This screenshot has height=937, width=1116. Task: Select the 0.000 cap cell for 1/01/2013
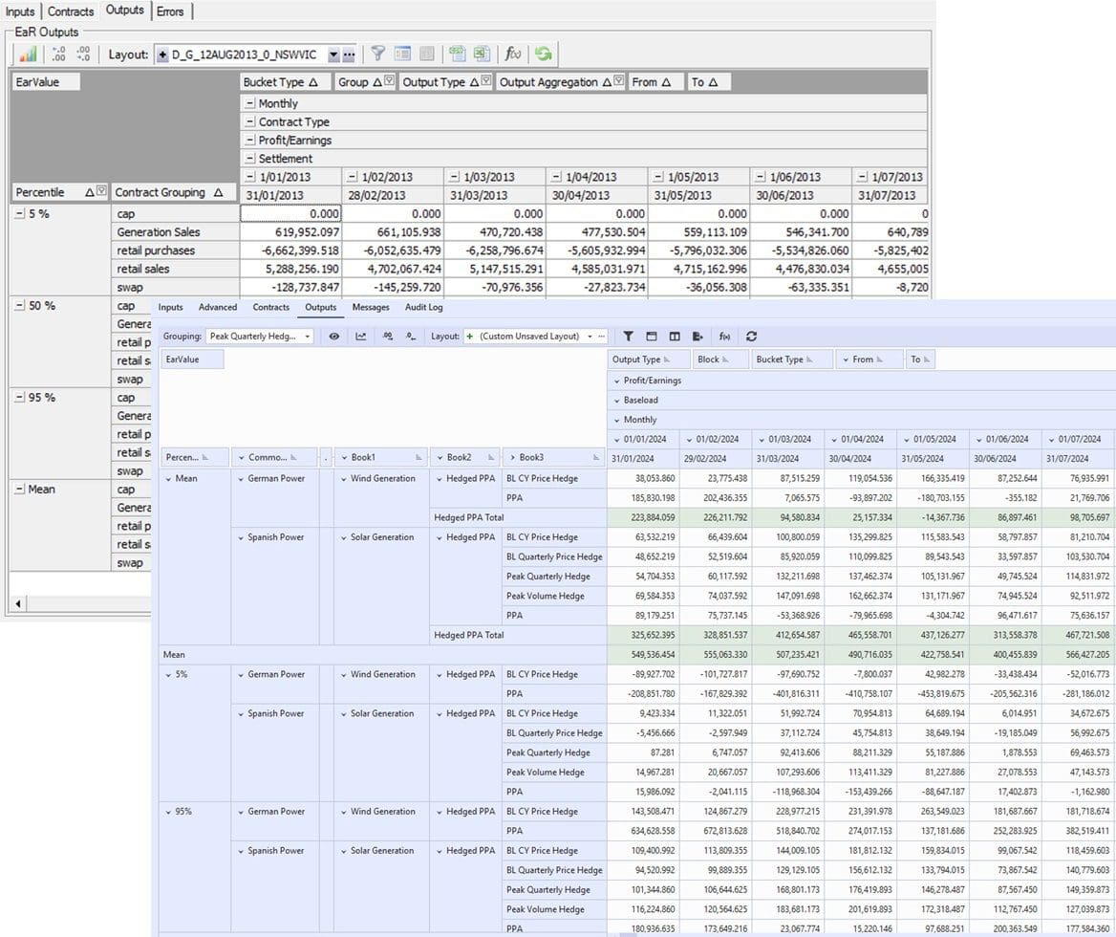pyautogui.click(x=290, y=213)
